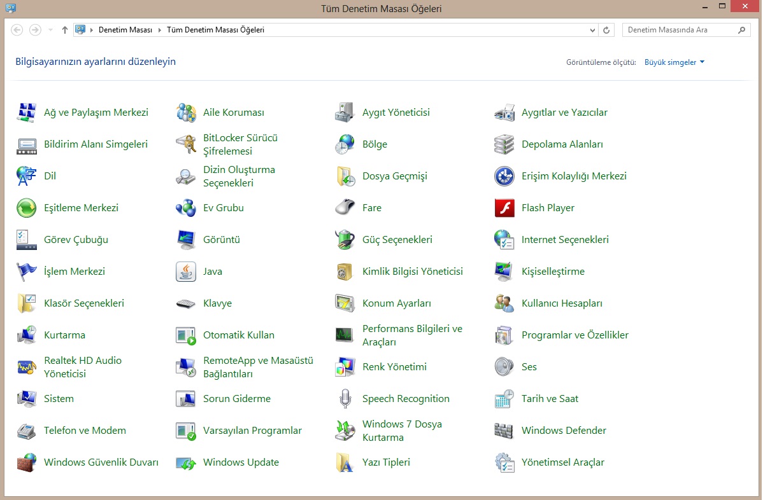763x500 pixels.
Task: Expand the Büyük simgeler view dropdown
Action: 674,62
